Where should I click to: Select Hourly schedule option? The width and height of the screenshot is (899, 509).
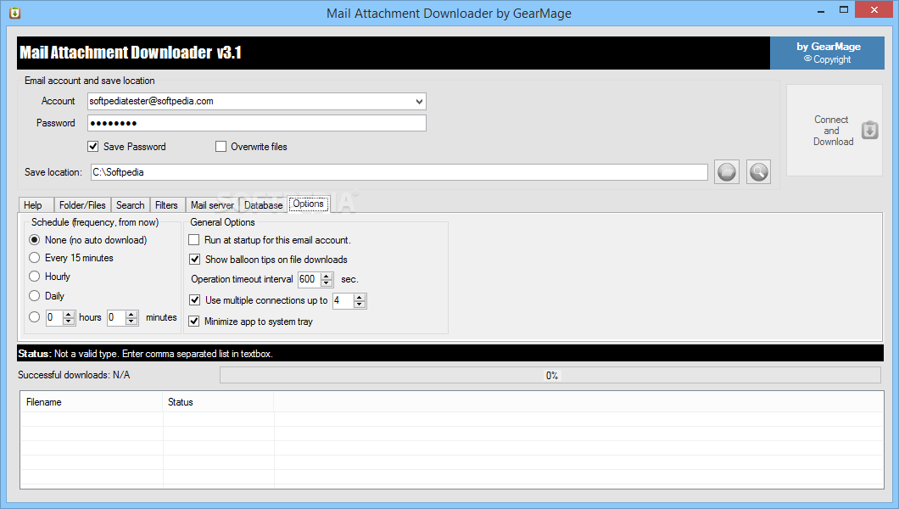(x=35, y=277)
